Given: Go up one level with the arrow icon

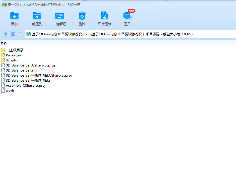Looking at the screenshot, I should coord(6,34).
